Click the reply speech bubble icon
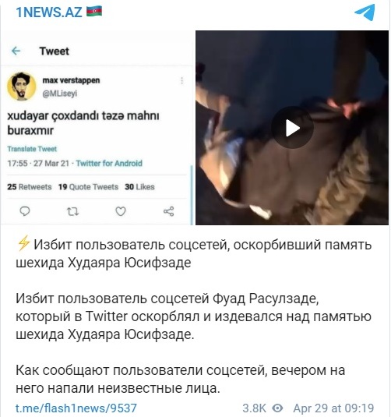Screen dimensions: 391x417 25,211
